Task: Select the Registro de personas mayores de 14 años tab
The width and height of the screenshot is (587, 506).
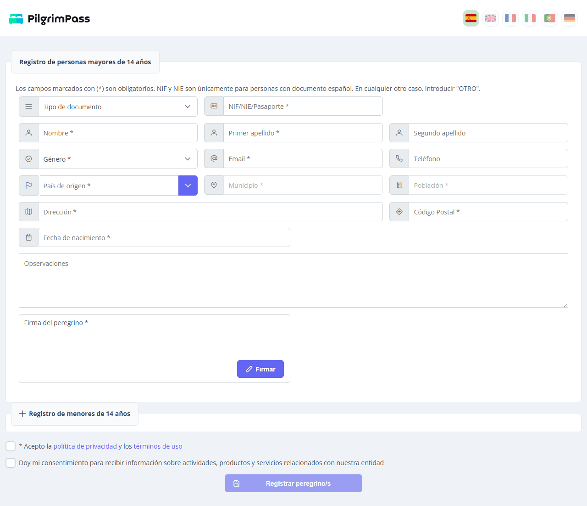Action: click(85, 62)
